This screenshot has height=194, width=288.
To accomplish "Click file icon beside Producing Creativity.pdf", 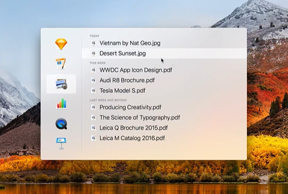I will pos(93,107).
